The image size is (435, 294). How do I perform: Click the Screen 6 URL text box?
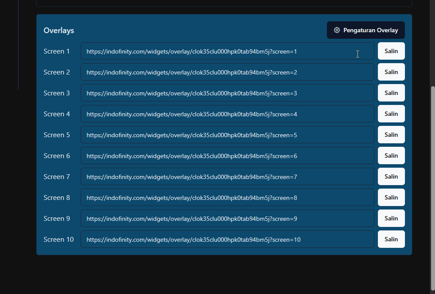(x=227, y=156)
